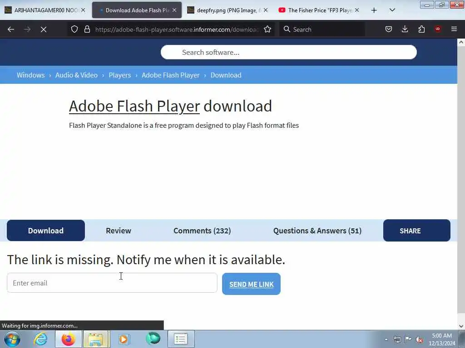This screenshot has width=465, height=348.
Task: Open the Adobe Flash Player heading link
Action: [134, 106]
